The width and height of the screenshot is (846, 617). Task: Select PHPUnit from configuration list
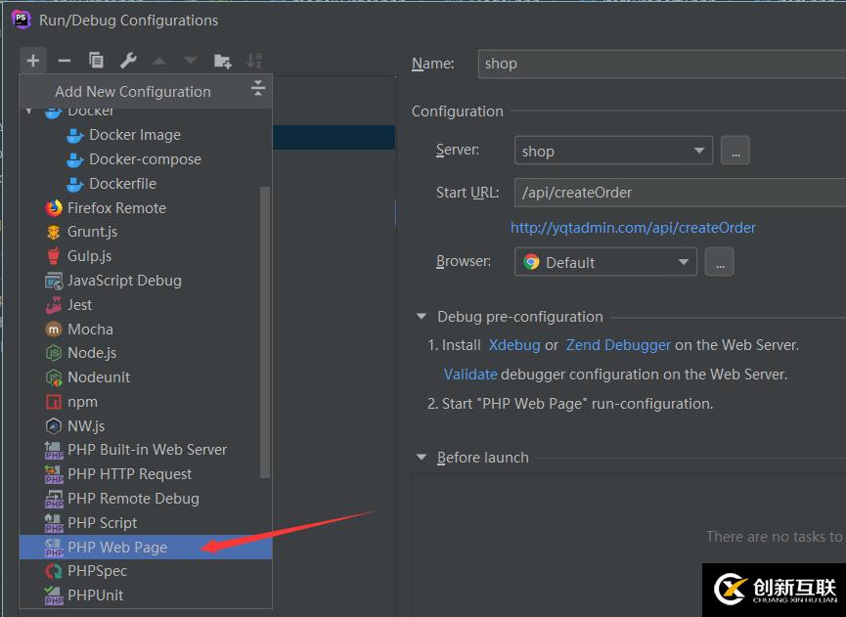(95, 595)
